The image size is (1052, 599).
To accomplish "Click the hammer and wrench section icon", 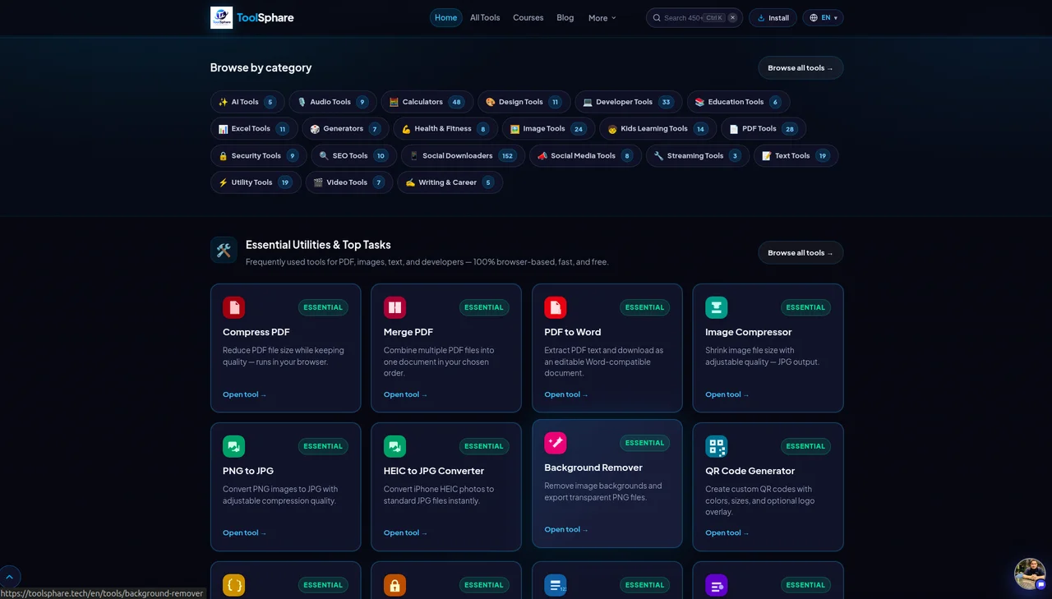I will [224, 251].
